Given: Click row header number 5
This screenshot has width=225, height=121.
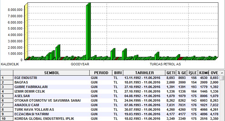Looking at the screenshot, I should 7,96.
